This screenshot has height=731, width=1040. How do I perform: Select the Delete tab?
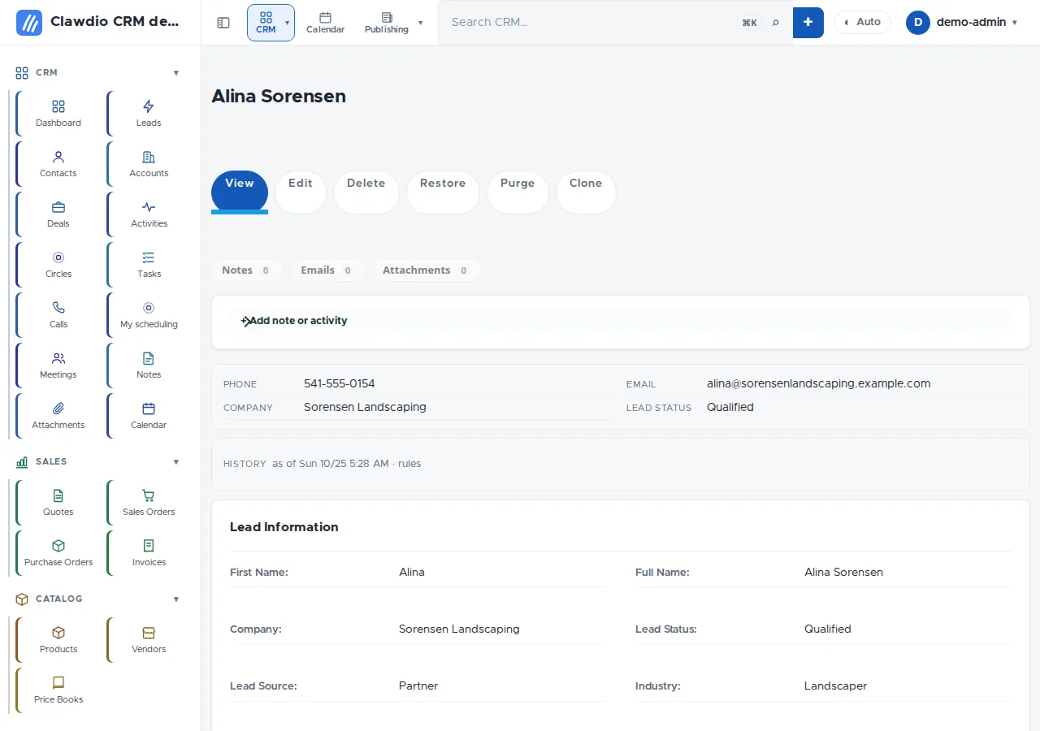point(366,192)
